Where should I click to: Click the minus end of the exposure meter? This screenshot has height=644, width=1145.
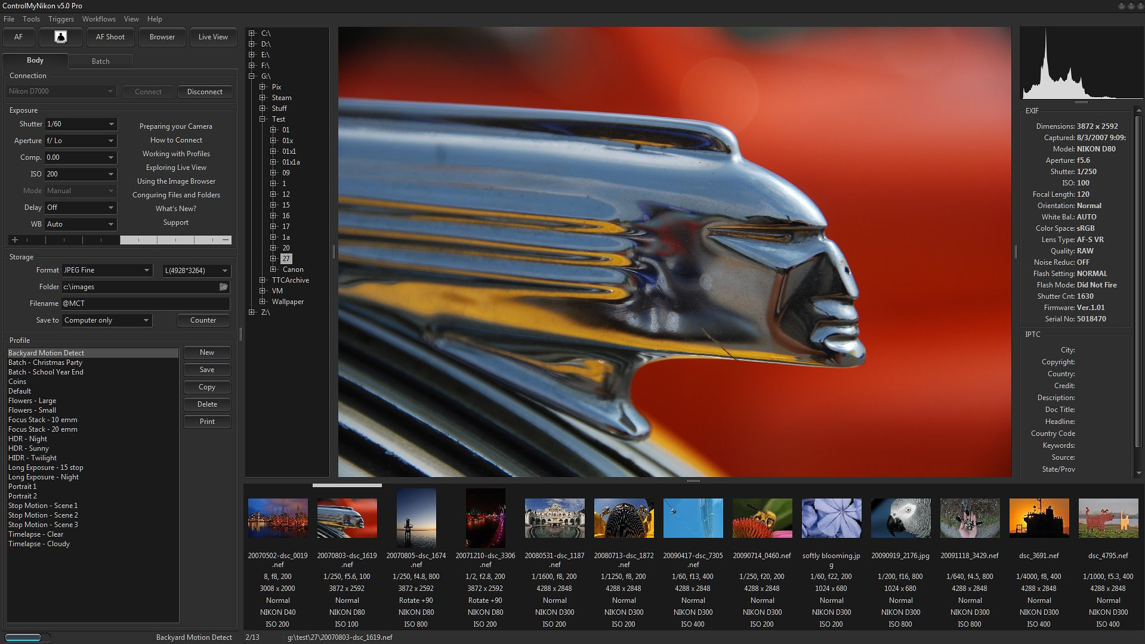[226, 240]
